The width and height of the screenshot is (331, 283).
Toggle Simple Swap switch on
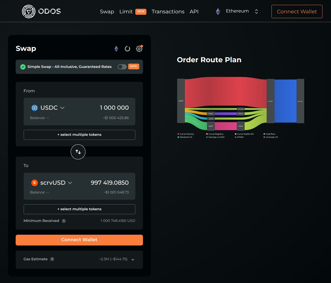point(122,67)
